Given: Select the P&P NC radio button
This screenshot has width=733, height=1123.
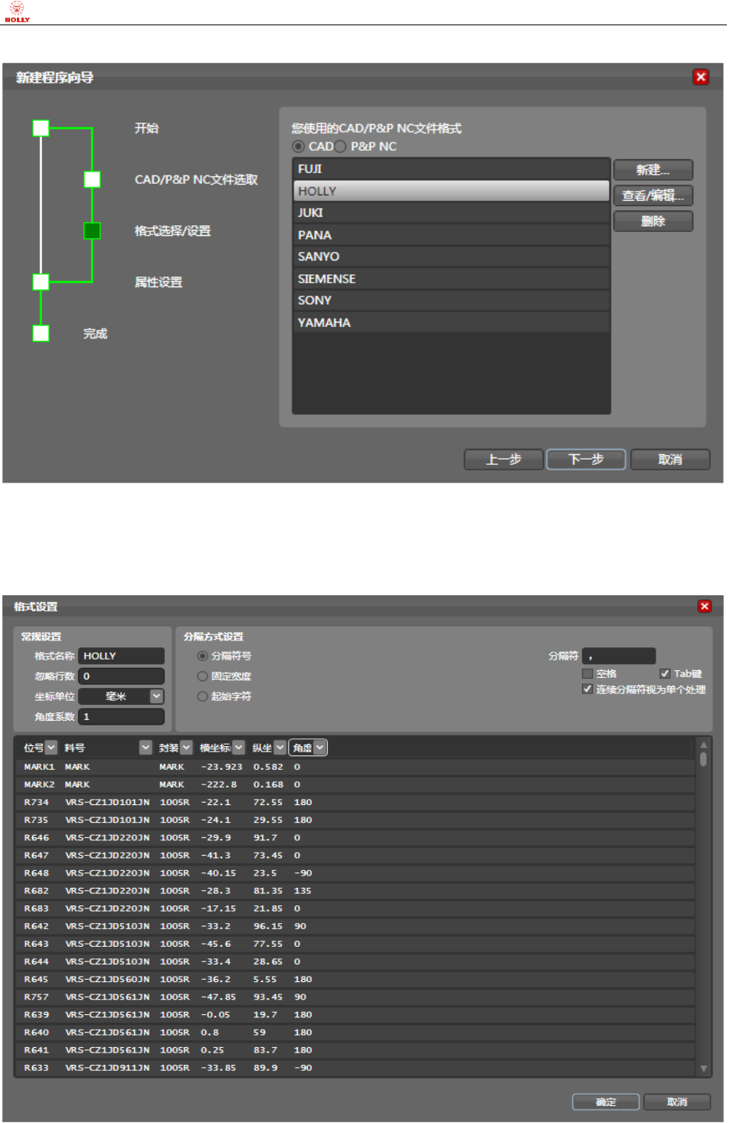Looking at the screenshot, I should [340, 146].
